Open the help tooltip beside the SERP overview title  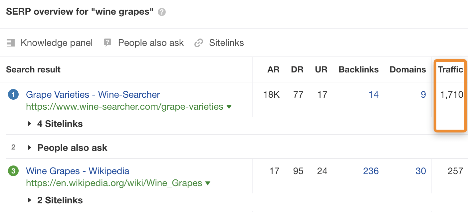(x=162, y=12)
